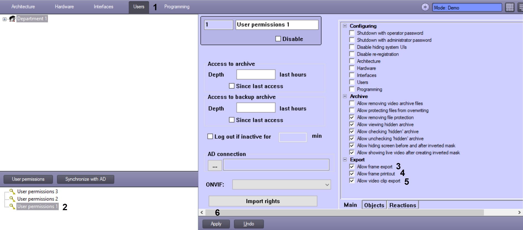Uncheck Allow viewing hidden archive
523x230 pixels.
coord(352,124)
